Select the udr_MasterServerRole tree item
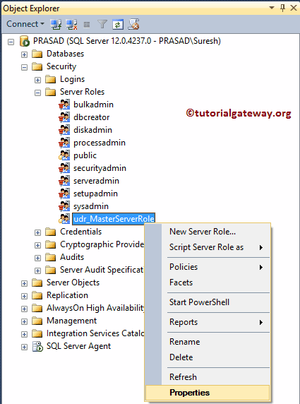This screenshot has width=300, height=404. click(114, 219)
